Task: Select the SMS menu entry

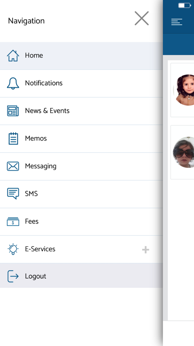Action: click(x=81, y=194)
